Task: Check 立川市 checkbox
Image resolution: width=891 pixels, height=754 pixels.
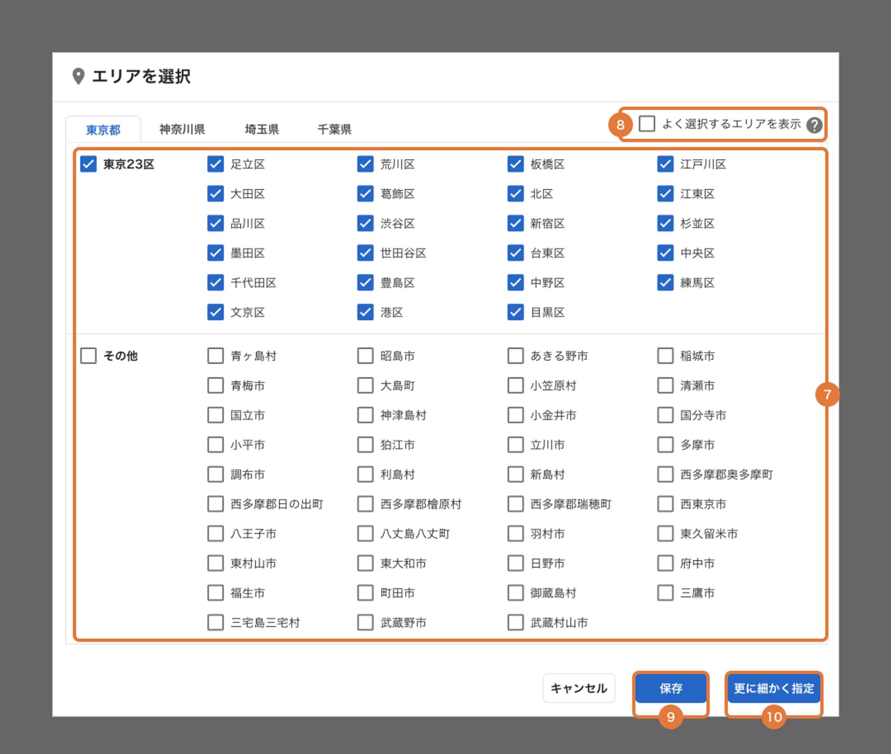Action: click(x=515, y=444)
